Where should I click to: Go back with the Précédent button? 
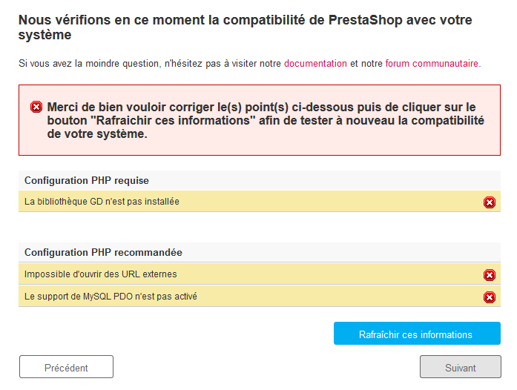(66, 367)
